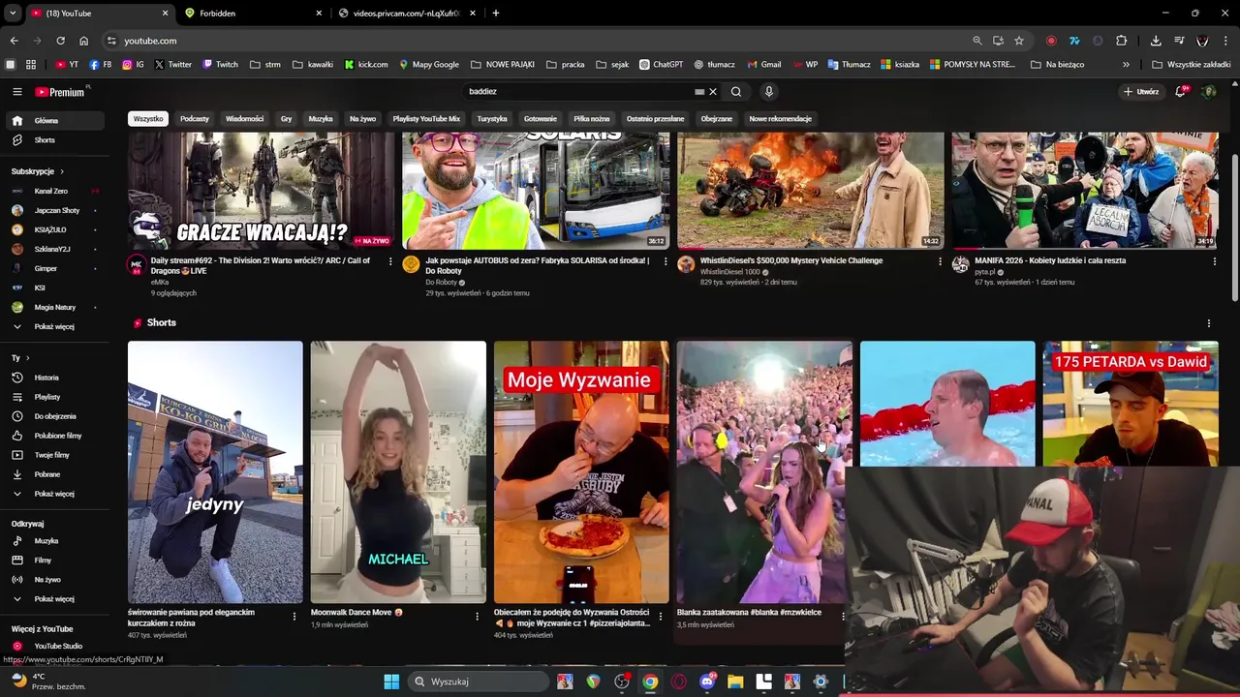Screen dimensions: 1240x697
Task: Open Twoje filmy in the sidebar
Action: pyautogui.click(x=54, y=455)
